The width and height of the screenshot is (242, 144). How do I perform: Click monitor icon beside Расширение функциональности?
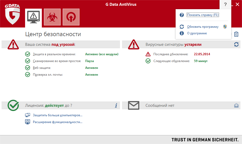(x=27, y=122)
